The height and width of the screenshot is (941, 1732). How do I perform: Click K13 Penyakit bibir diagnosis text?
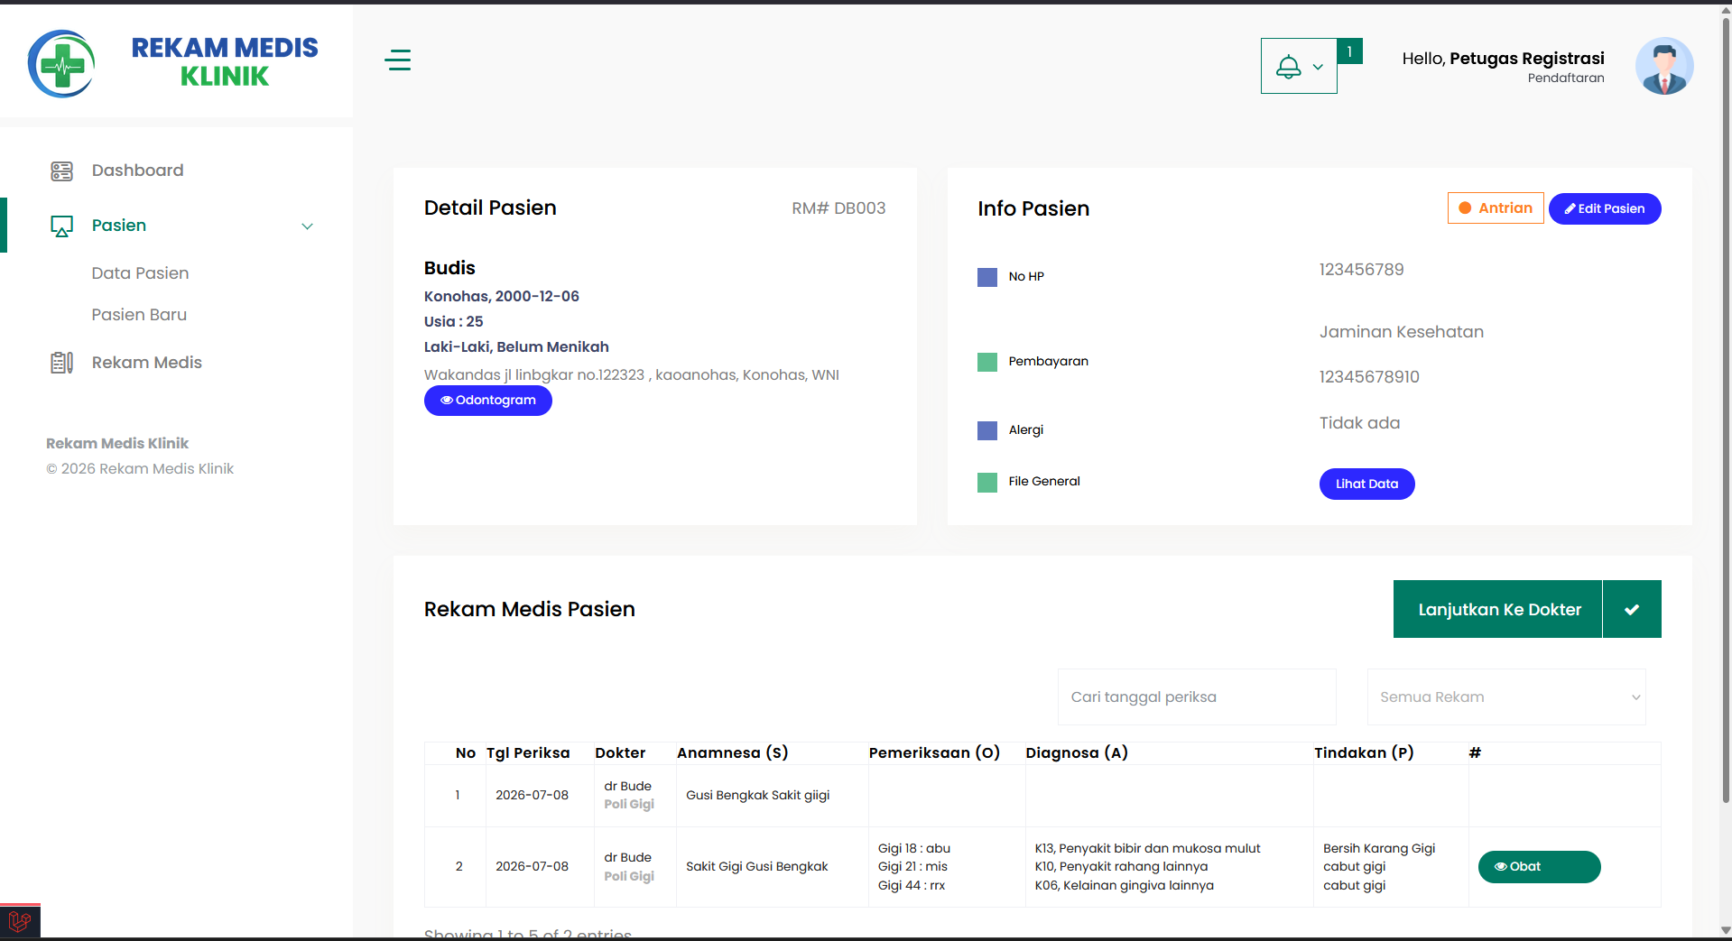[1147, 848]
